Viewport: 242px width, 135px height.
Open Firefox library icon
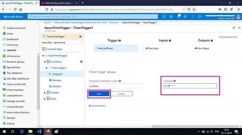point(220,9)
